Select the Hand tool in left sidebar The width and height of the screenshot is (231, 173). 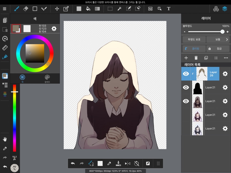click(x=5, y=139)
